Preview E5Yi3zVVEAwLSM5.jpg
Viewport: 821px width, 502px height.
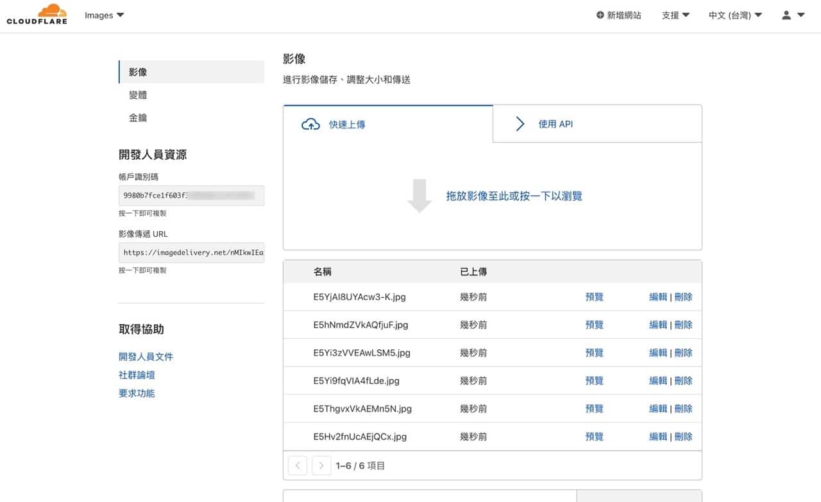[595, 353]
